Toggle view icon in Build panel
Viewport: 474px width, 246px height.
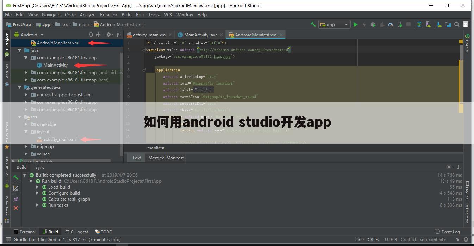pyautogui.click(x=16, y=188)
